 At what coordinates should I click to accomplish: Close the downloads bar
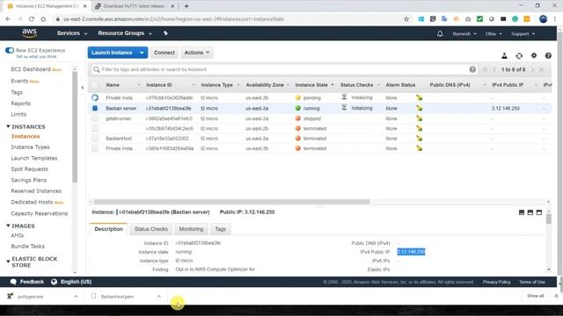pyautogui.click(x=556, y=296)
